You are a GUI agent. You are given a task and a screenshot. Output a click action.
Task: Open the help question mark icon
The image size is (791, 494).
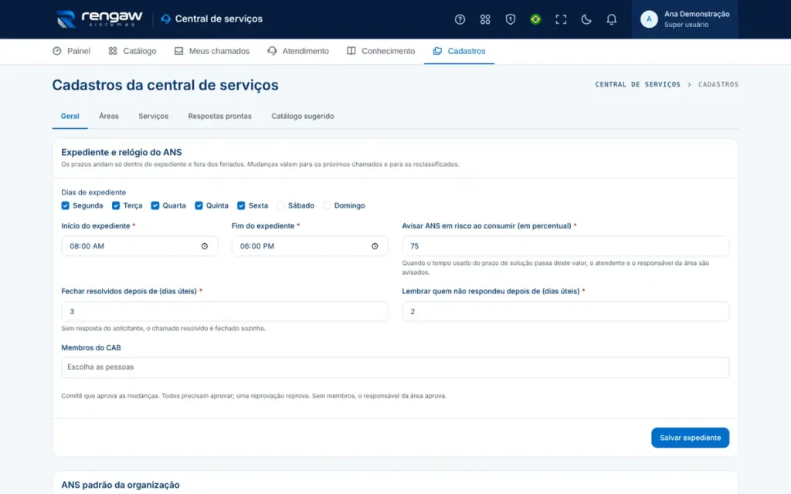pyautogui.click(x=460, y=19)
